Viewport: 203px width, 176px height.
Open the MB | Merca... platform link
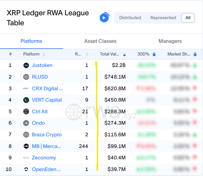coord(46,146)
